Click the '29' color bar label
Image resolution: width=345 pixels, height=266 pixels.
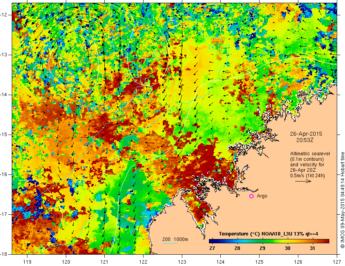click(262, 248)
